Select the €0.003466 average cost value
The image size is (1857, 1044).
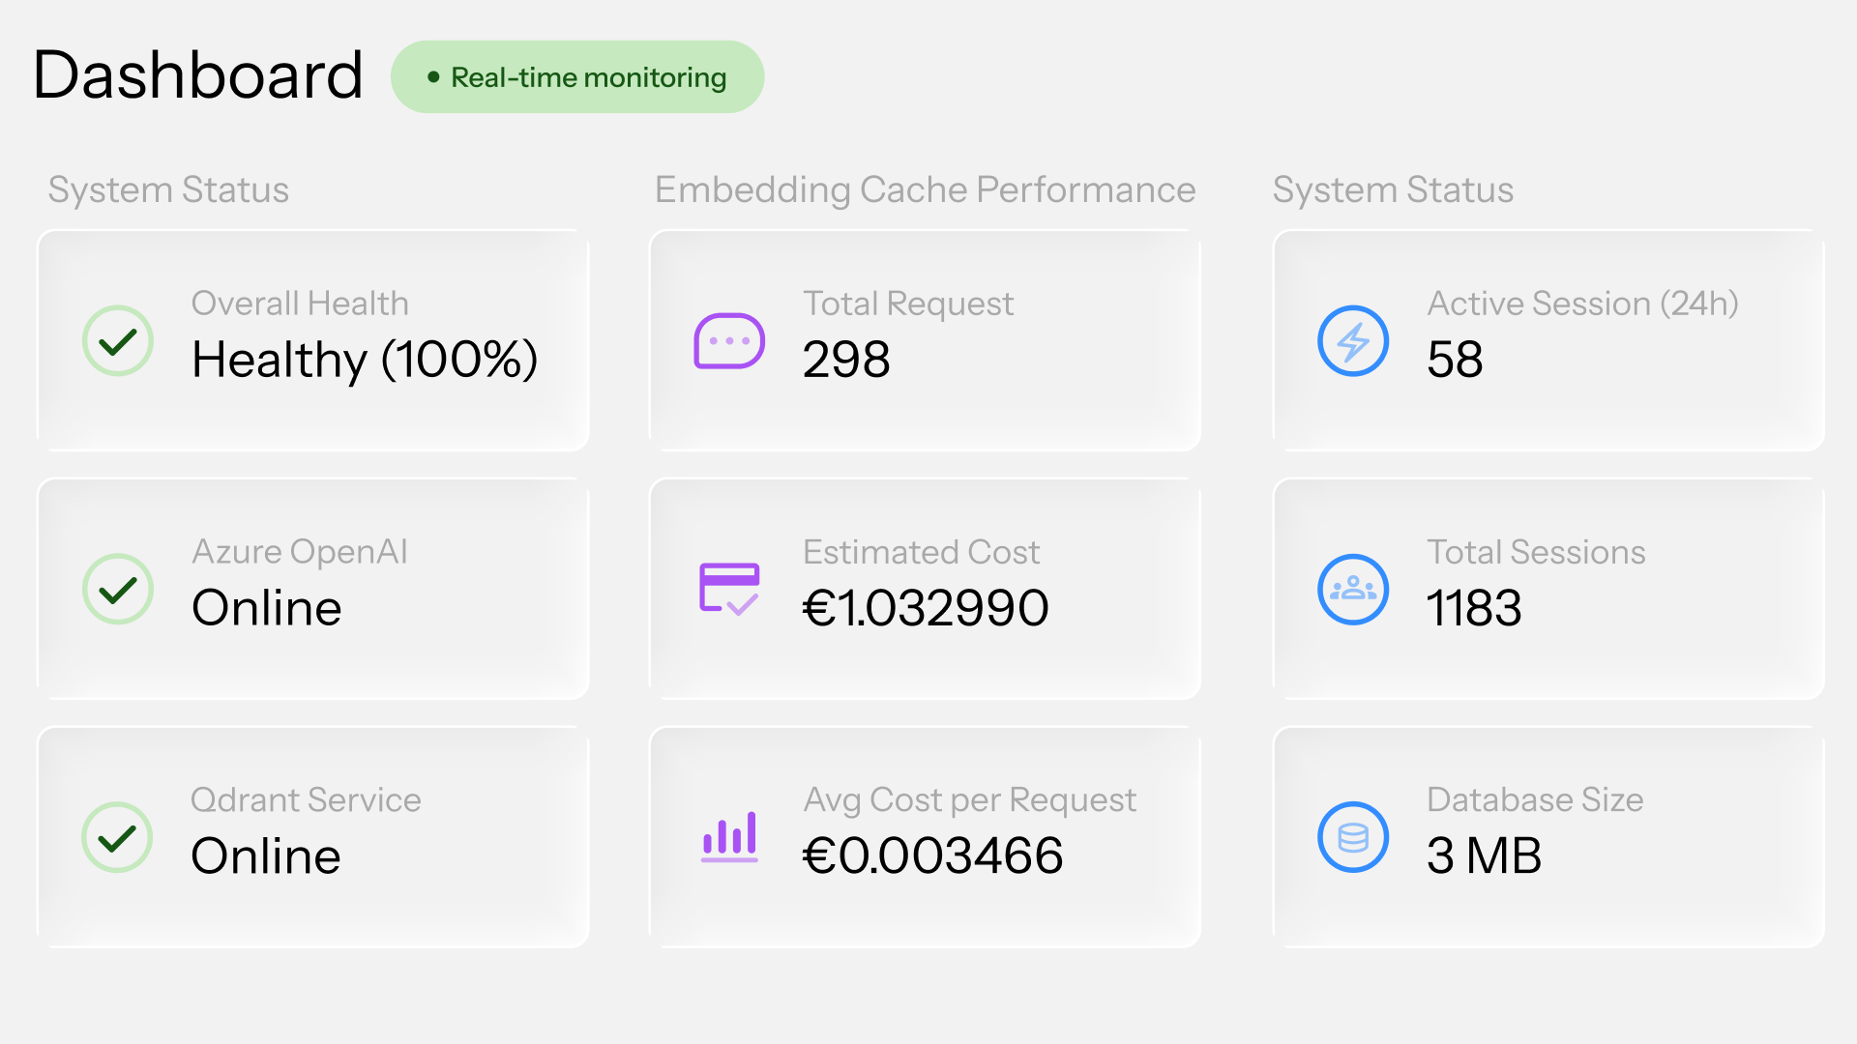[x=932, y=856]
